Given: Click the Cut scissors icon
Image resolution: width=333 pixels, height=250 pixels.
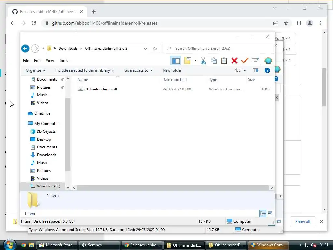Looking at the screenshot, I should [x=203, y=61].
